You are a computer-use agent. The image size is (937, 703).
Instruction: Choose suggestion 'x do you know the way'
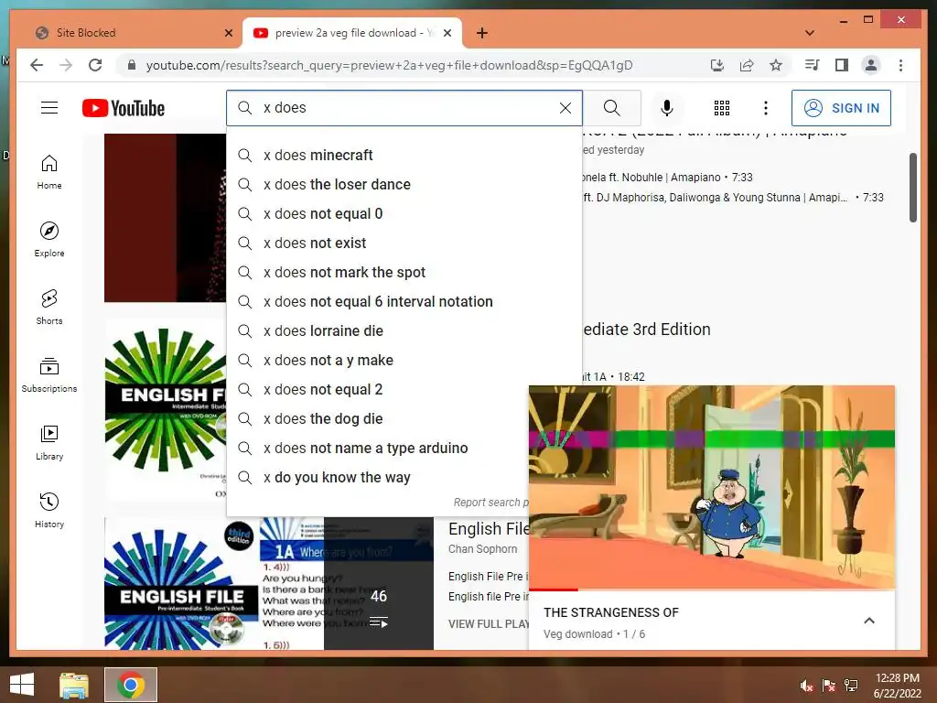[x=378, y=478]
